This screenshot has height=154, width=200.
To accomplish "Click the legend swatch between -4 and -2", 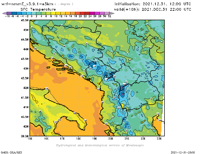I will pyautogui.click(x=24, y=13).
